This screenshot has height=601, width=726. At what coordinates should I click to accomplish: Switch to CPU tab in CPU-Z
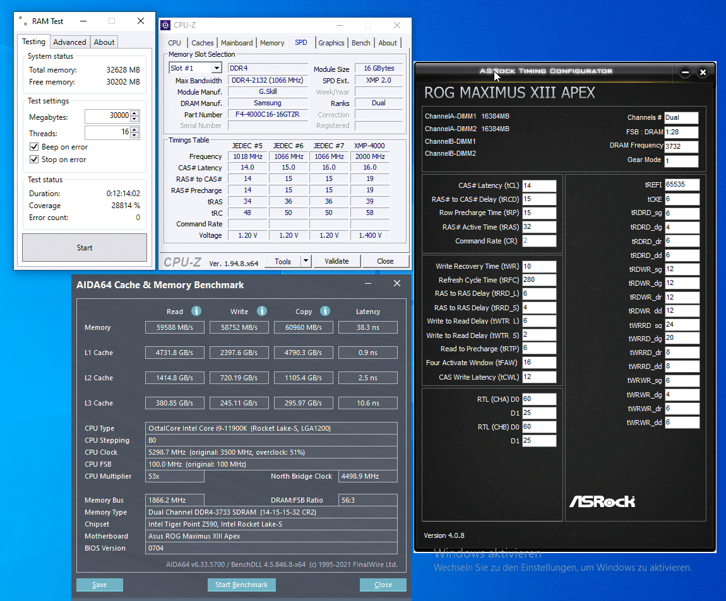(x=174, y=42)
